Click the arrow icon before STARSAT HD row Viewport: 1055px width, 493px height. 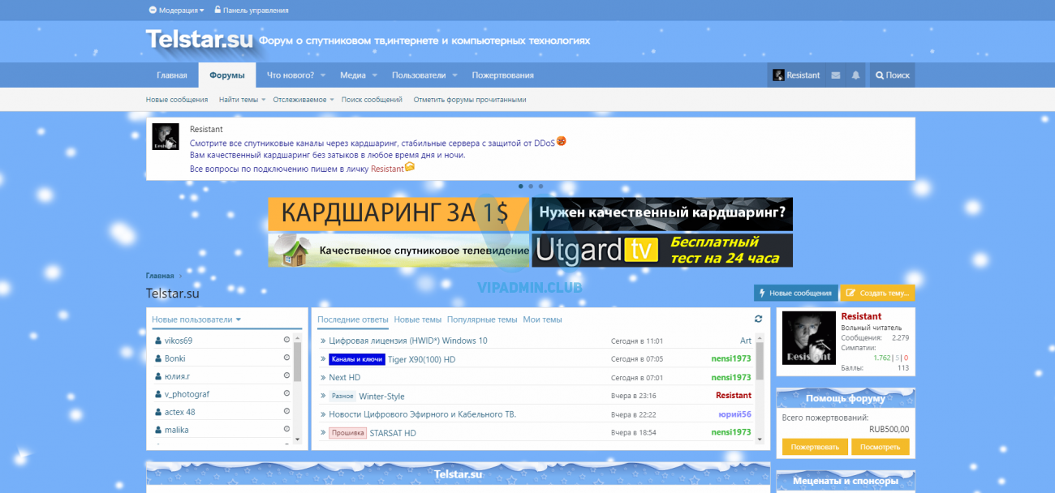(323, 433)
